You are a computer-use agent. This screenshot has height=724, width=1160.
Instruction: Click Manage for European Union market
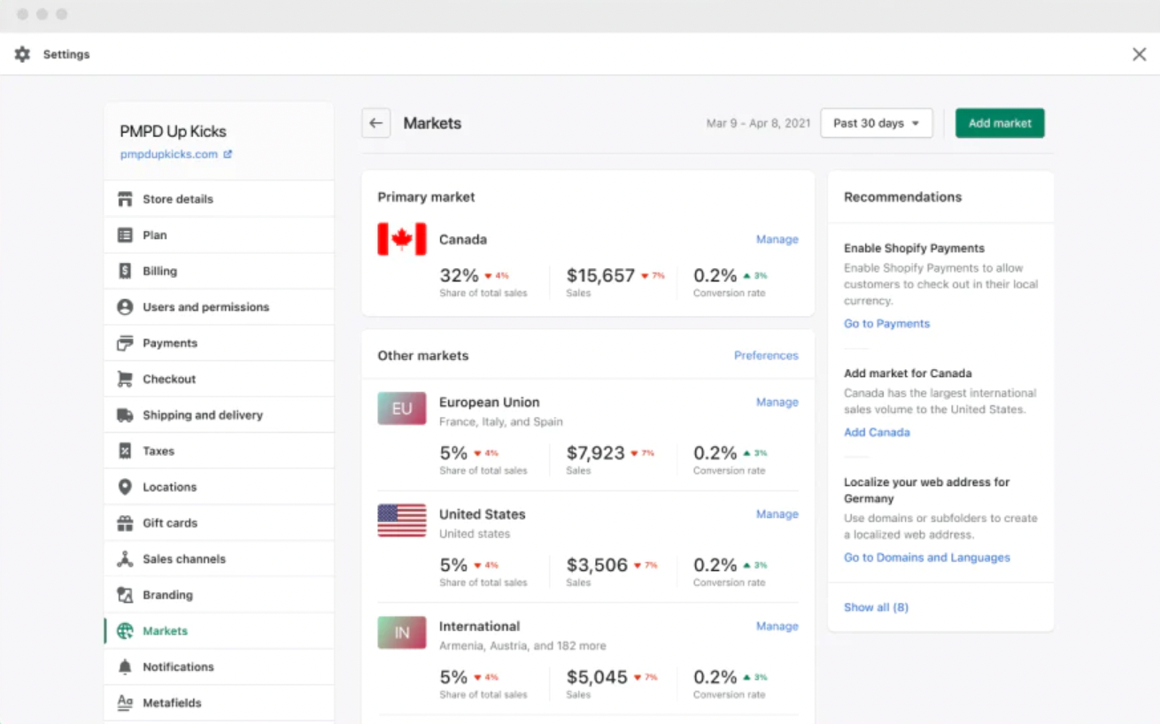pyautogui.click(x=777, y=402)
